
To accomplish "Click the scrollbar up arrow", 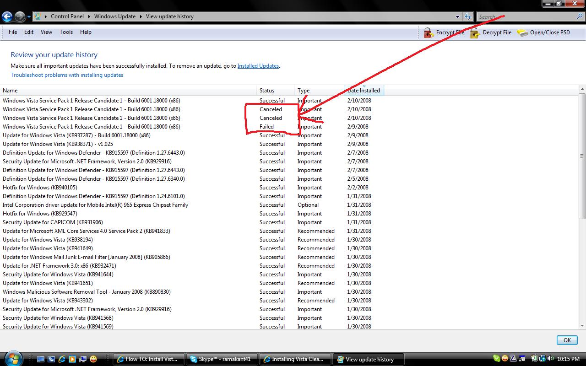I will point(582,89).
